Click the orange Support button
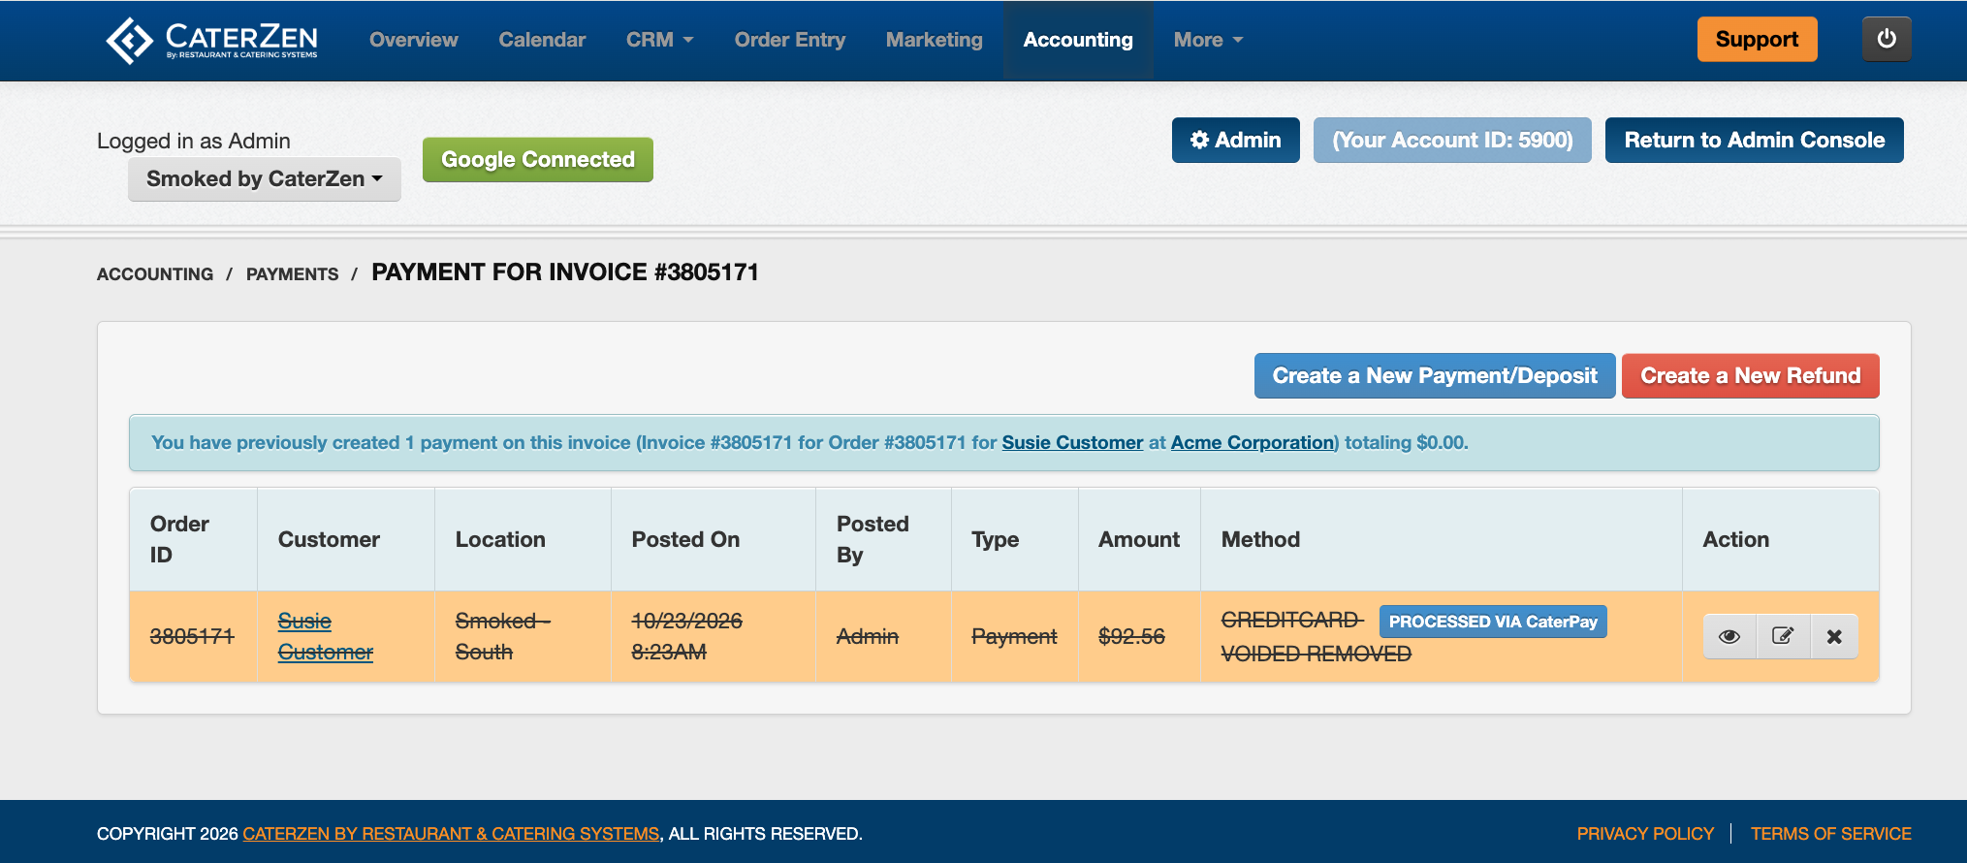1967x863 pixels. click(1757, 39)
